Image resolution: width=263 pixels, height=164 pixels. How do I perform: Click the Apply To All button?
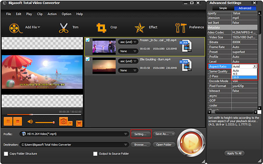click(235, 154)
